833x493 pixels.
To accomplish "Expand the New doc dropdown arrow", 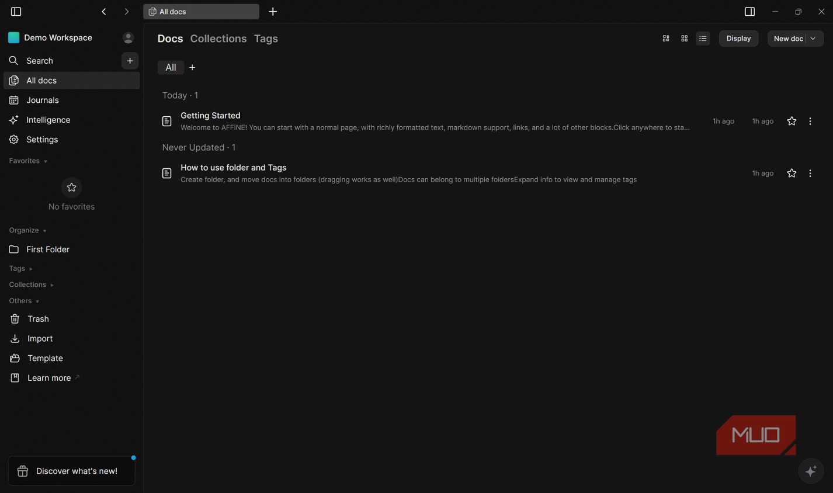I will click(x=813, y=39).
